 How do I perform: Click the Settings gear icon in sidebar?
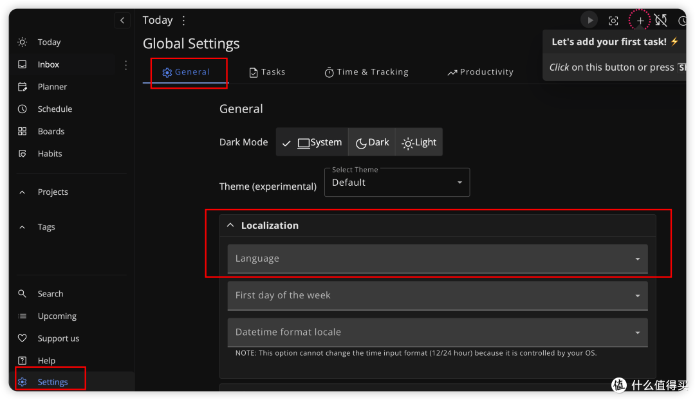pos(23,382)
